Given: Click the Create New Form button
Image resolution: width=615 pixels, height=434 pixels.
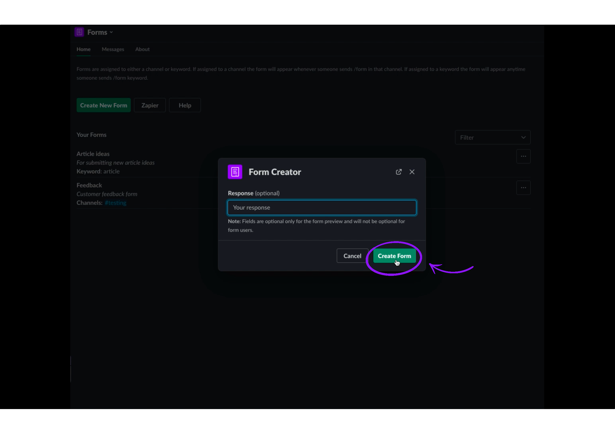Looking at the screenshot, I should (103, 105).
